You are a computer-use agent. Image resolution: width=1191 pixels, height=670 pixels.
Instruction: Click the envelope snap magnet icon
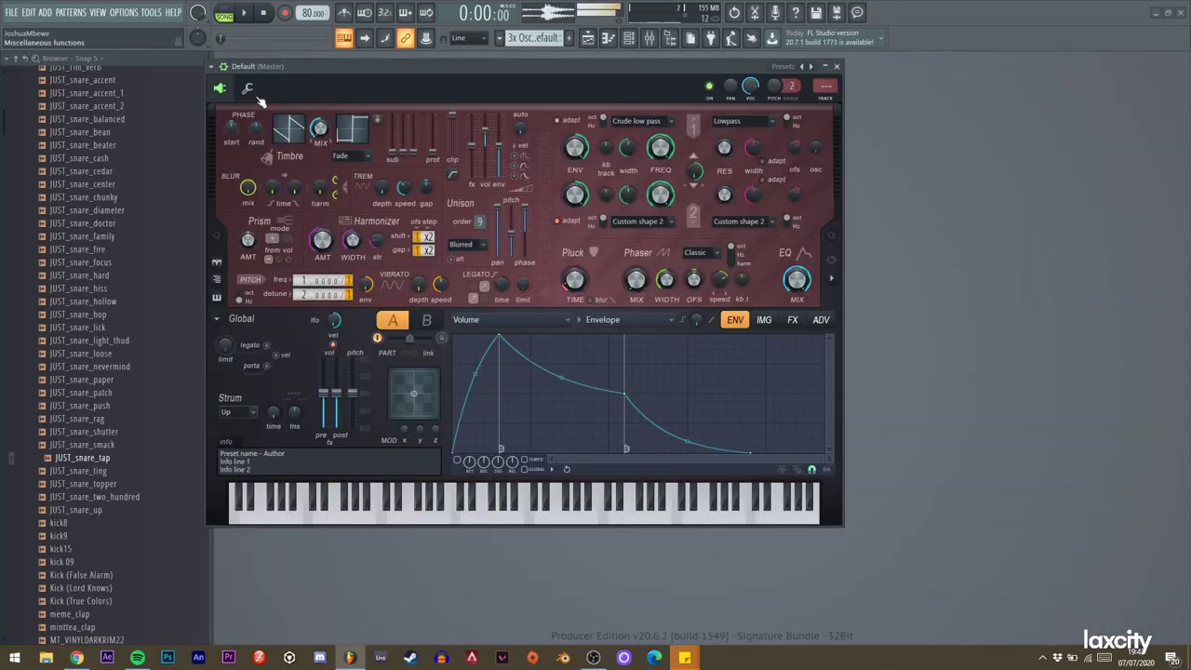[811, 470]
